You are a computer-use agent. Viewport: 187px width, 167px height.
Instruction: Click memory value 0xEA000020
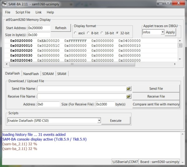(x=48, y=41)
